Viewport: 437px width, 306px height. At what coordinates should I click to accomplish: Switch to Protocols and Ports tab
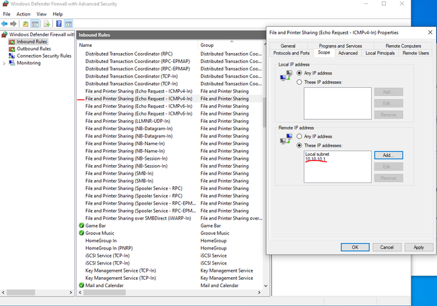pos(291,53)
